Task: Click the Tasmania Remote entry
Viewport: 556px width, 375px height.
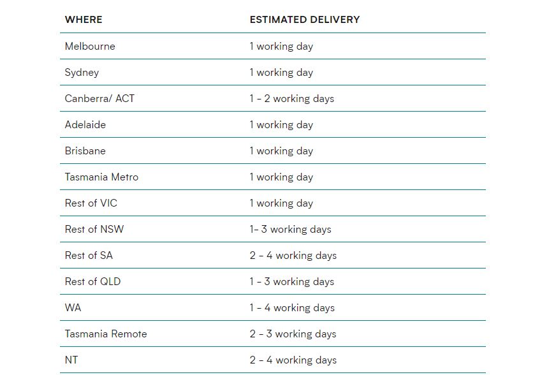Action: coord(106,334)
